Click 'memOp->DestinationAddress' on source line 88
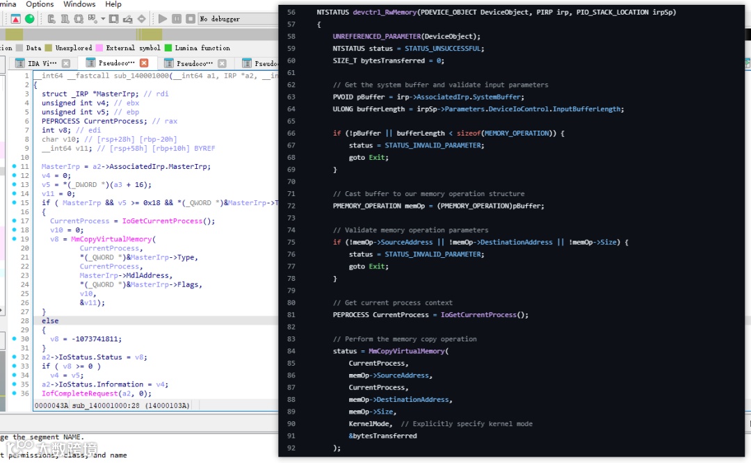Viewport: 751px width, 463px height. [399, 399]
